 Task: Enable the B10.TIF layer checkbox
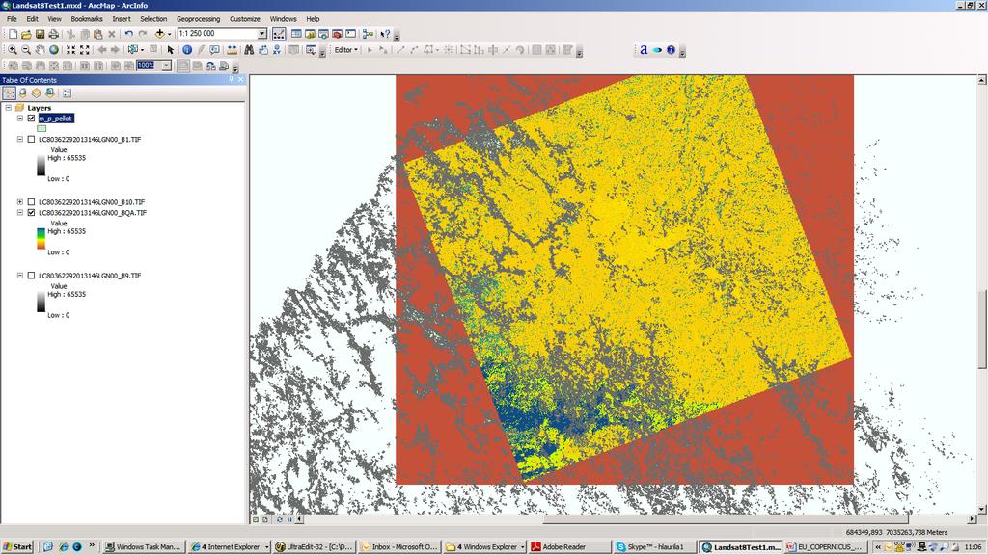tap(31, 202)
